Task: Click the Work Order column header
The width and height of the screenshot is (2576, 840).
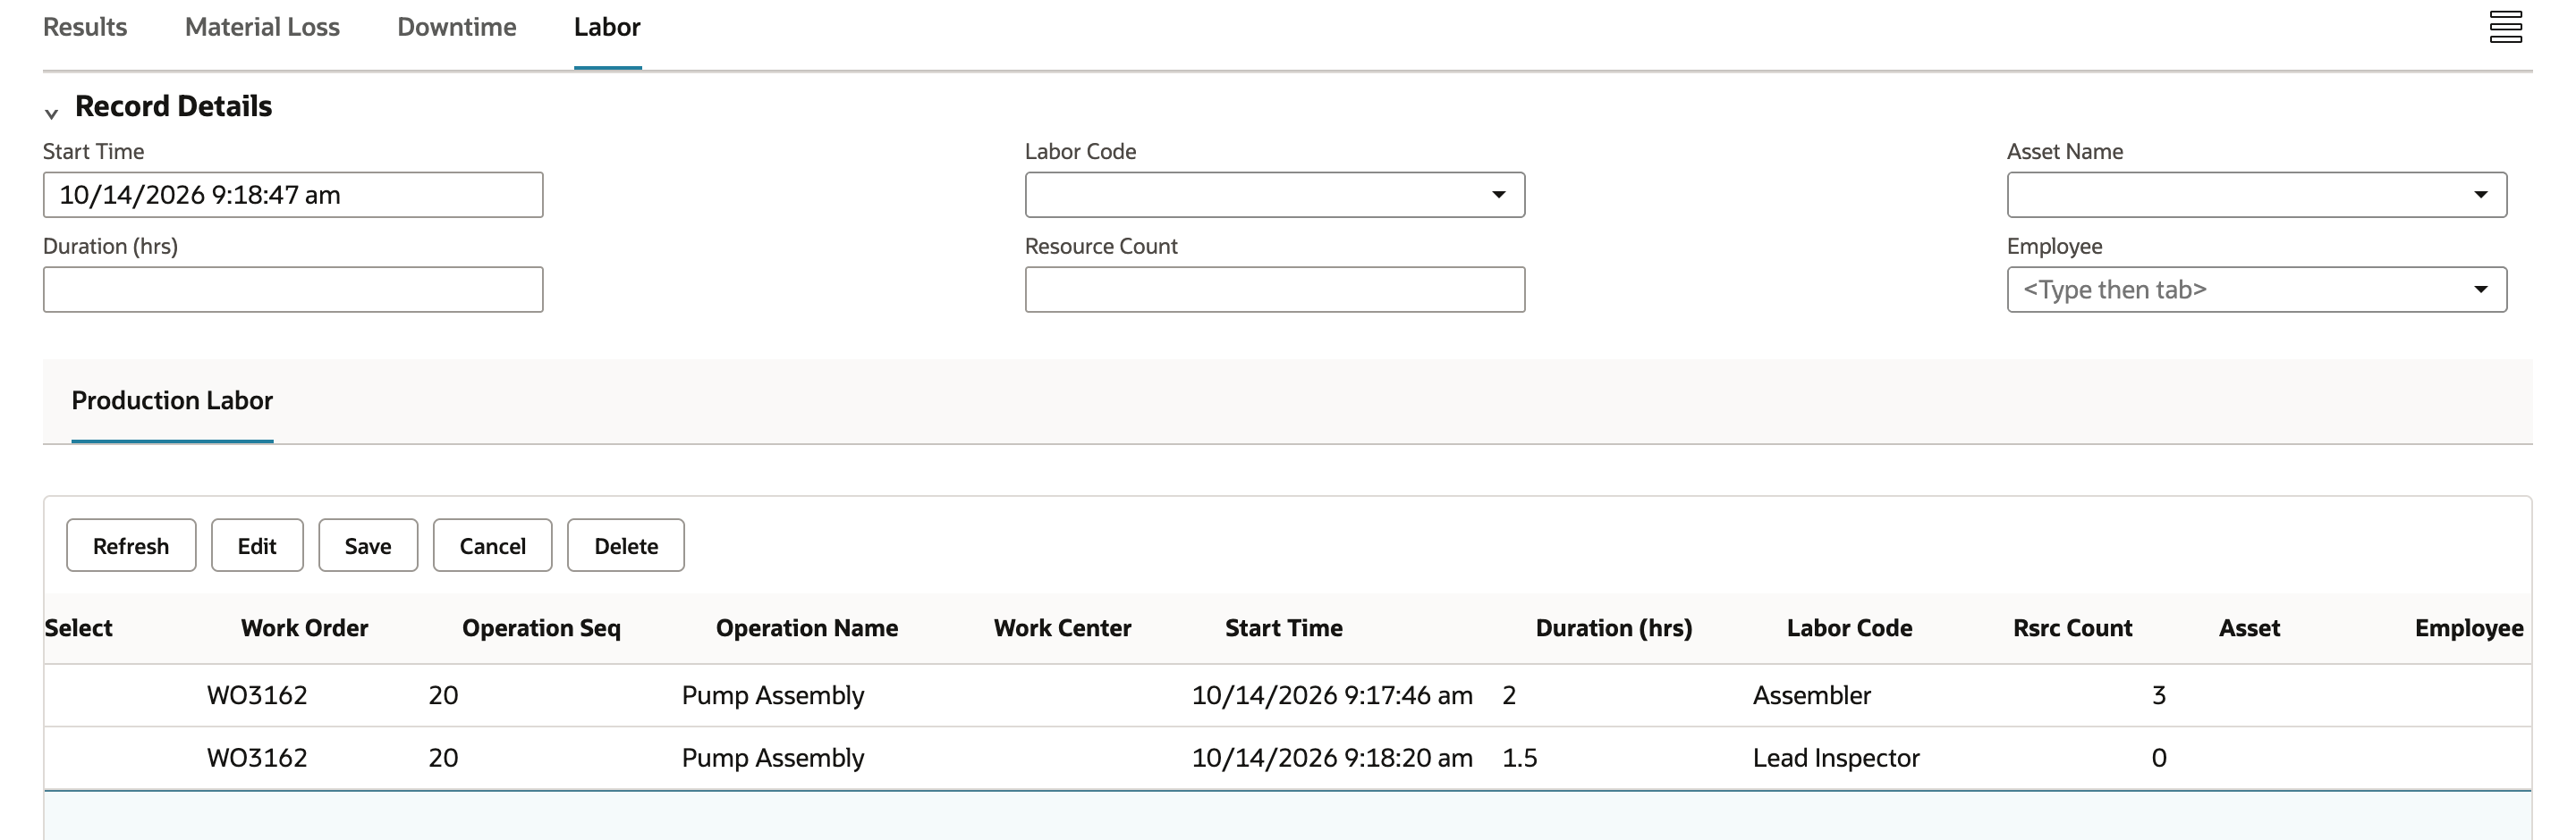Action: [x=304, y=628]
